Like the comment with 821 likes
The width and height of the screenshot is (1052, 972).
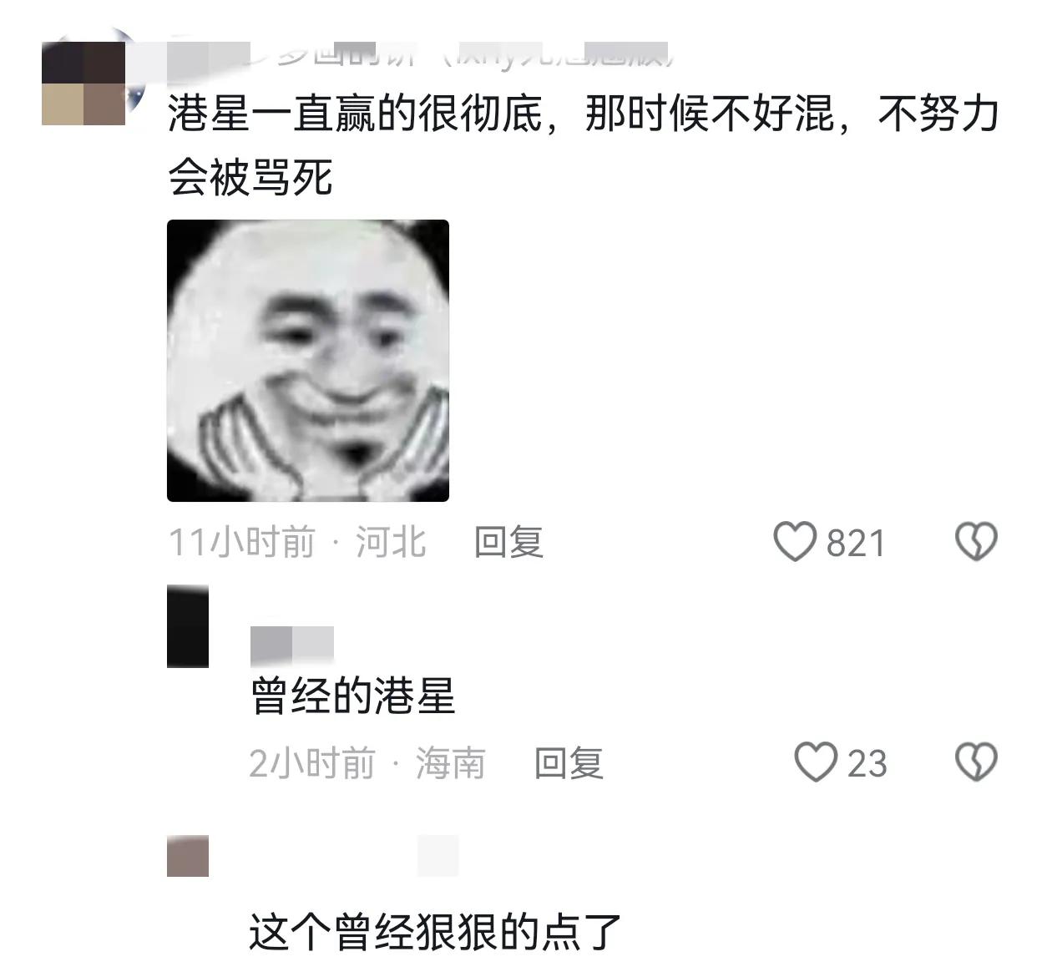point(794,542)
